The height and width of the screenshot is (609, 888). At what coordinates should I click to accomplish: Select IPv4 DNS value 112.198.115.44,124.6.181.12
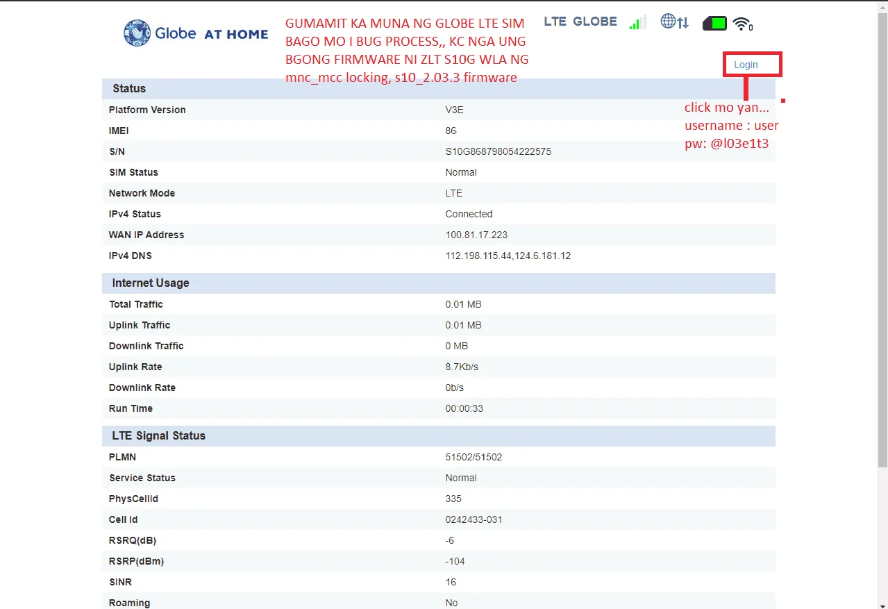(508, 256)
